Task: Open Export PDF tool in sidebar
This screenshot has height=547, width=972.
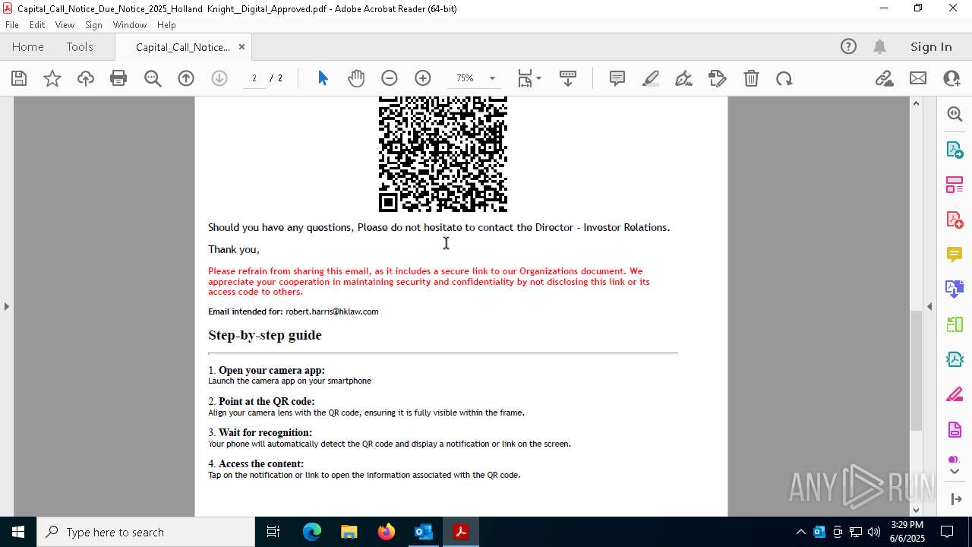Action: click(x=955, y=149)
